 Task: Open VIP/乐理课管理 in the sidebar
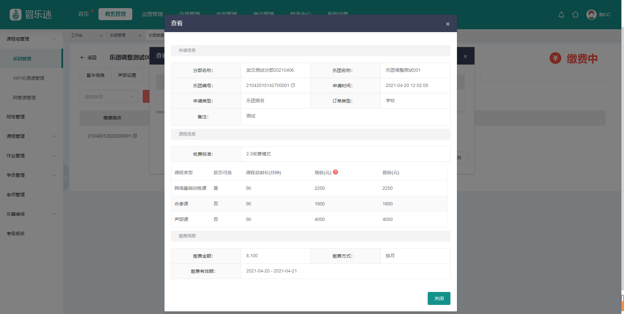click(x=29, y=78)
